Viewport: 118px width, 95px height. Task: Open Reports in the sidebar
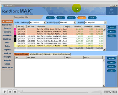coord(7,50)
